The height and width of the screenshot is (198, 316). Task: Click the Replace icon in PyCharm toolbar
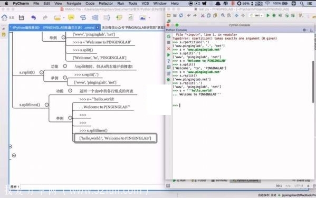point(229,15)
